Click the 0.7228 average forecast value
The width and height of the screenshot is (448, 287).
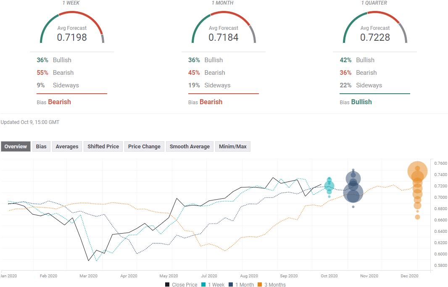[x=375, y=37]
